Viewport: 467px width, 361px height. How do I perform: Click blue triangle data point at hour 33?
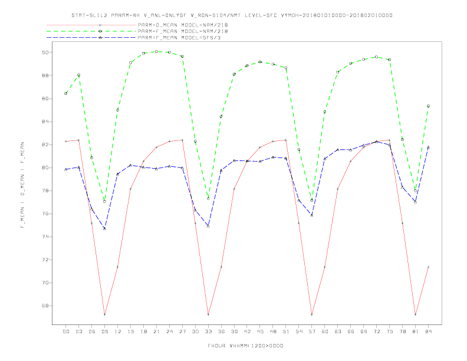208,226
